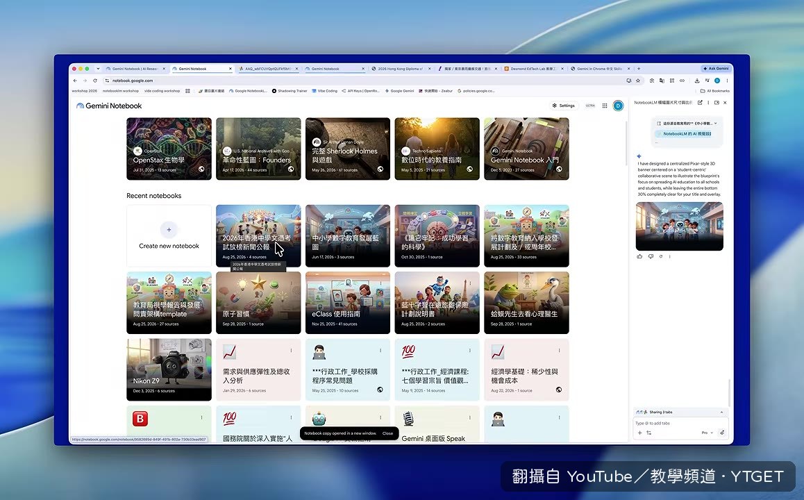Click the Gemini side panel scrollbar
The width and height of the screenshot is (804, 500).
(x=728, y=393)
